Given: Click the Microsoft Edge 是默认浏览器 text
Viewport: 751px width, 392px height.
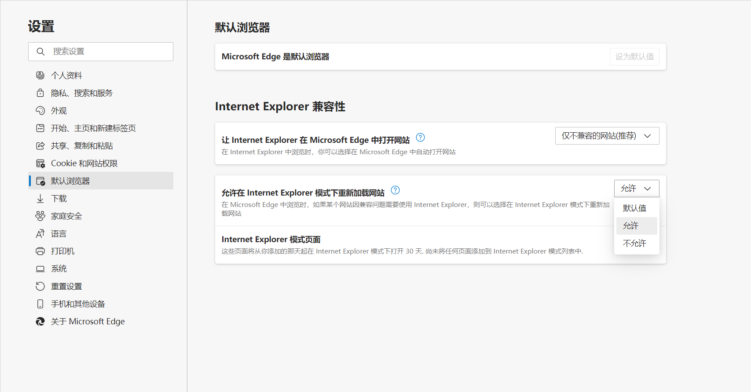Looking at the screenshot, I should coord(275,57).
